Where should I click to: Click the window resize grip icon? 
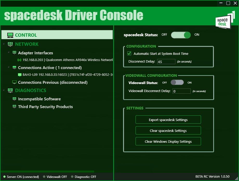(x=237, y=179)
